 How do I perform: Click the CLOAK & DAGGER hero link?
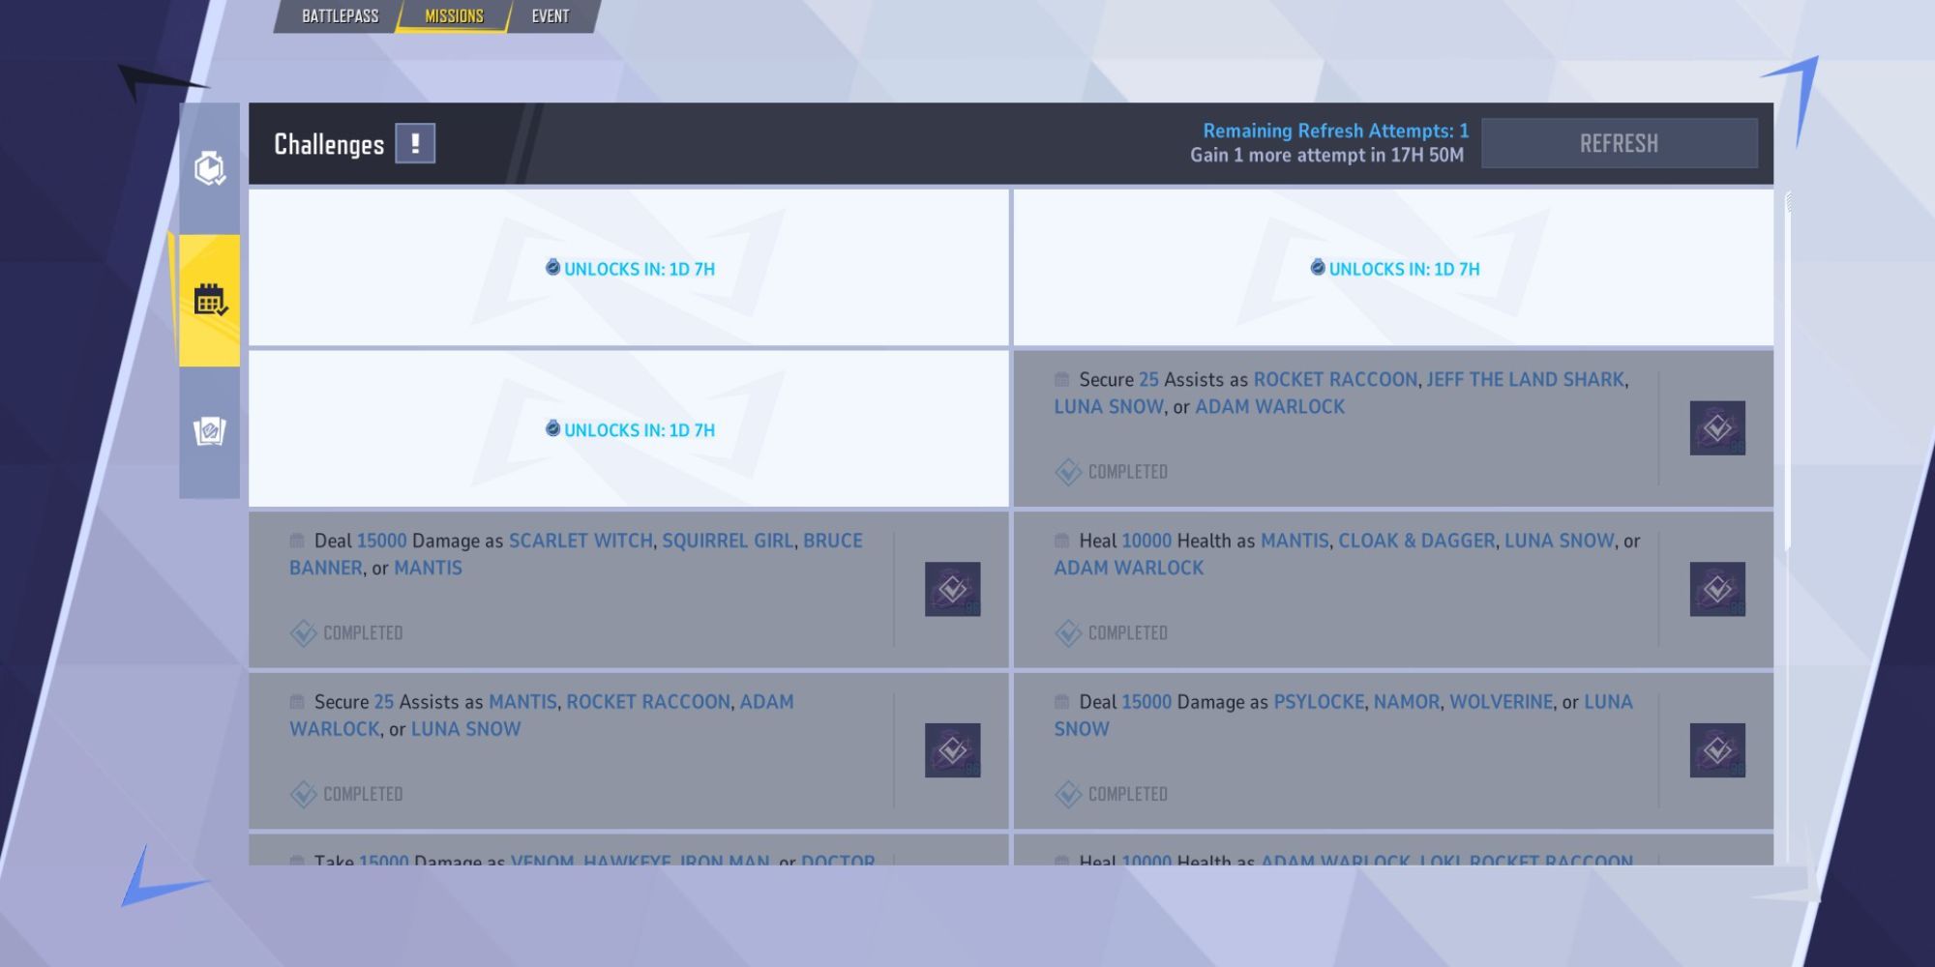[1416, 541]
